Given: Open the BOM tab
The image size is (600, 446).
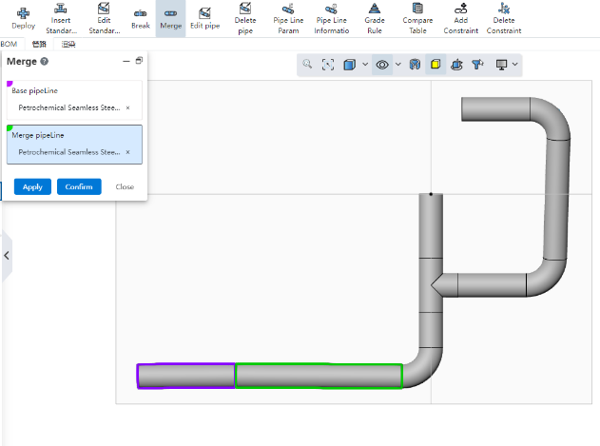Looking at the screenshot, I should click(9, 44).
